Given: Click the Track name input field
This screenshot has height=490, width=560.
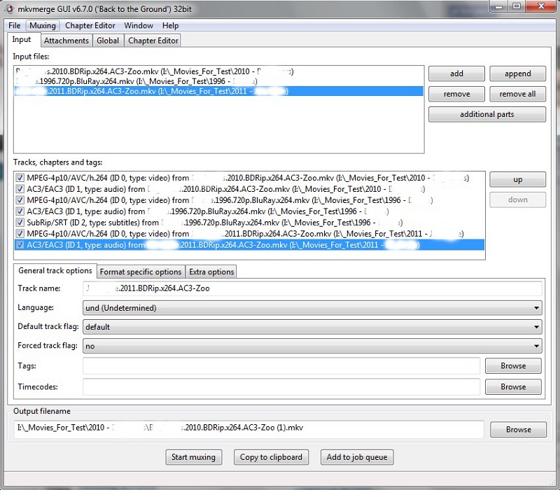Looking at the screenshot, I should click(x=312, y=288).
